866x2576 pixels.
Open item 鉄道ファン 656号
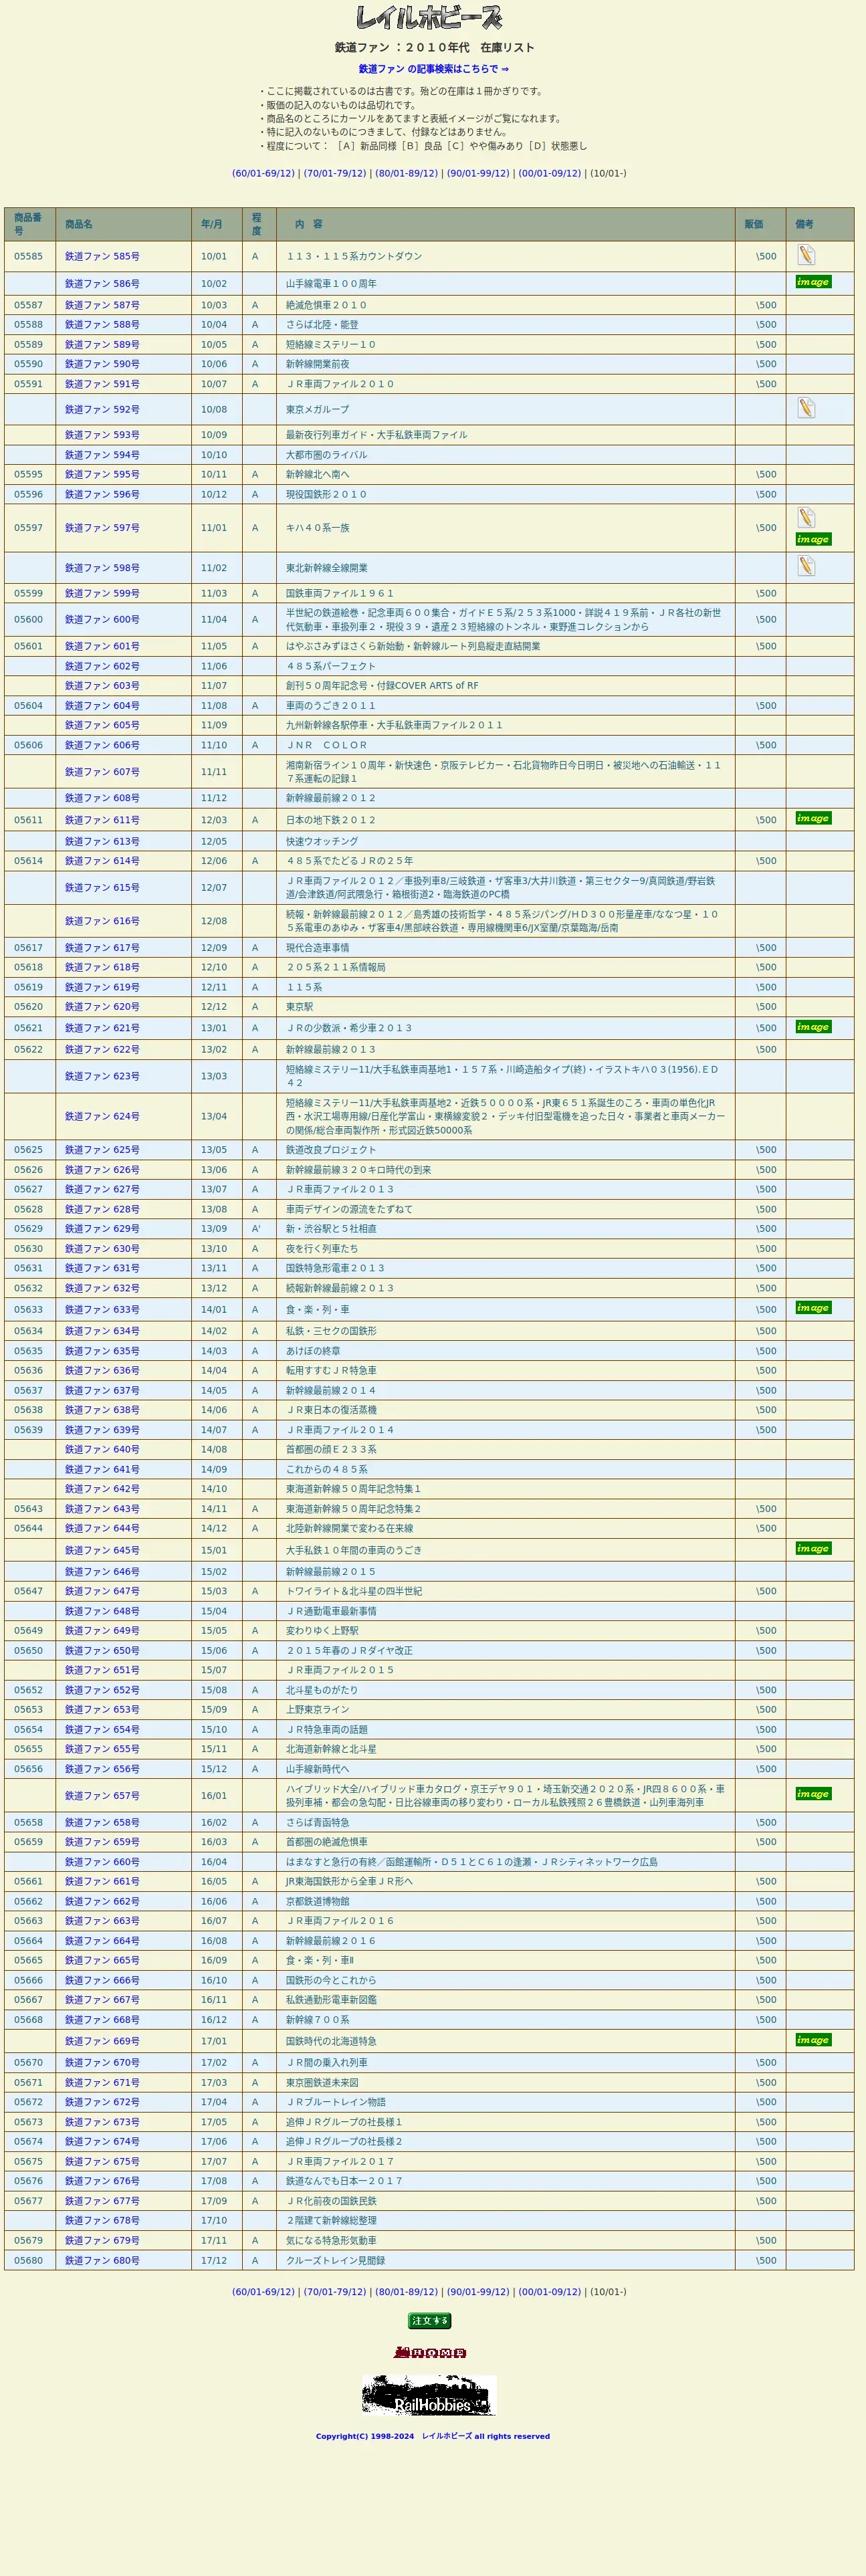click(x=102, y=1769)
